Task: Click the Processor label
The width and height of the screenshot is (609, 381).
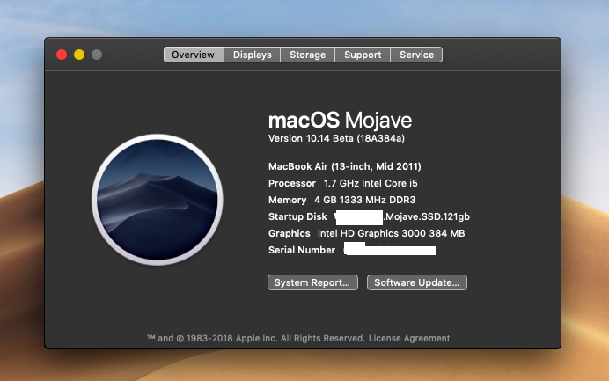Action: coord(291,183)
